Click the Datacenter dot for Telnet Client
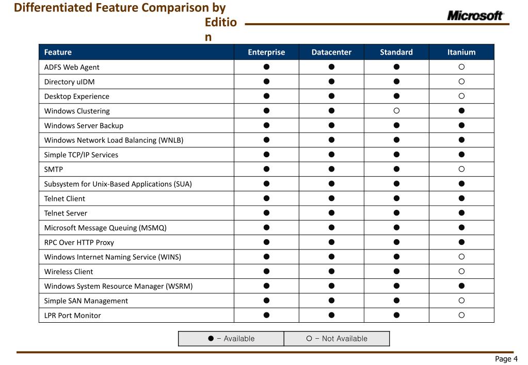This screenshot has width=528, height=365. point(331,198)
